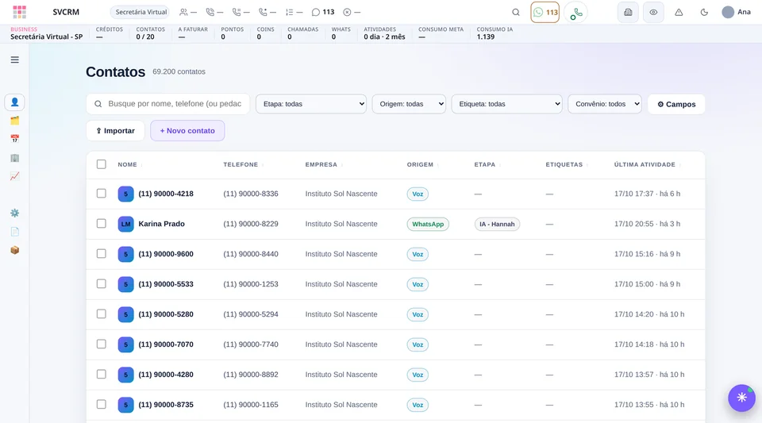Click the CONTATOS 0 / 20 stat
The height and width of the screenshot is (423, 762).
pyautogui.click(x=150, y=33)
